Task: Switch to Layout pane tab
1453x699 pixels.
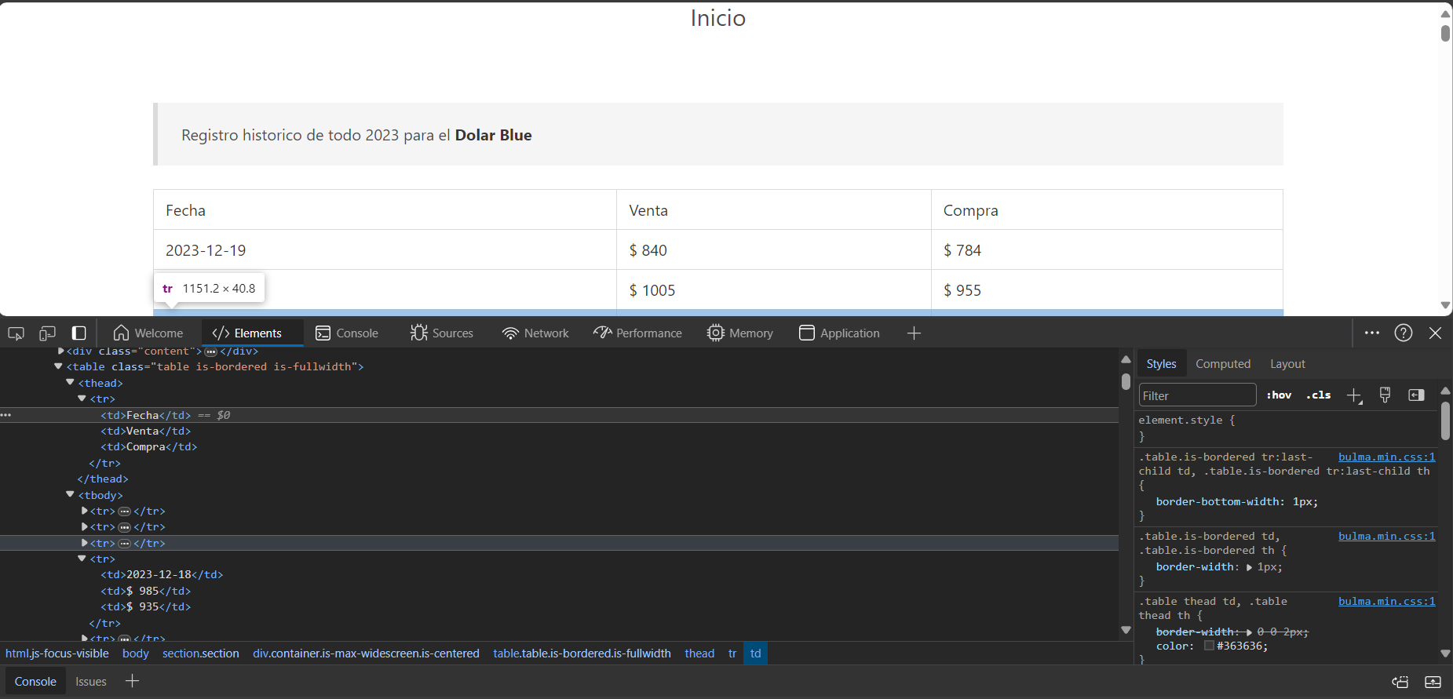Action: coord(1287,364)
